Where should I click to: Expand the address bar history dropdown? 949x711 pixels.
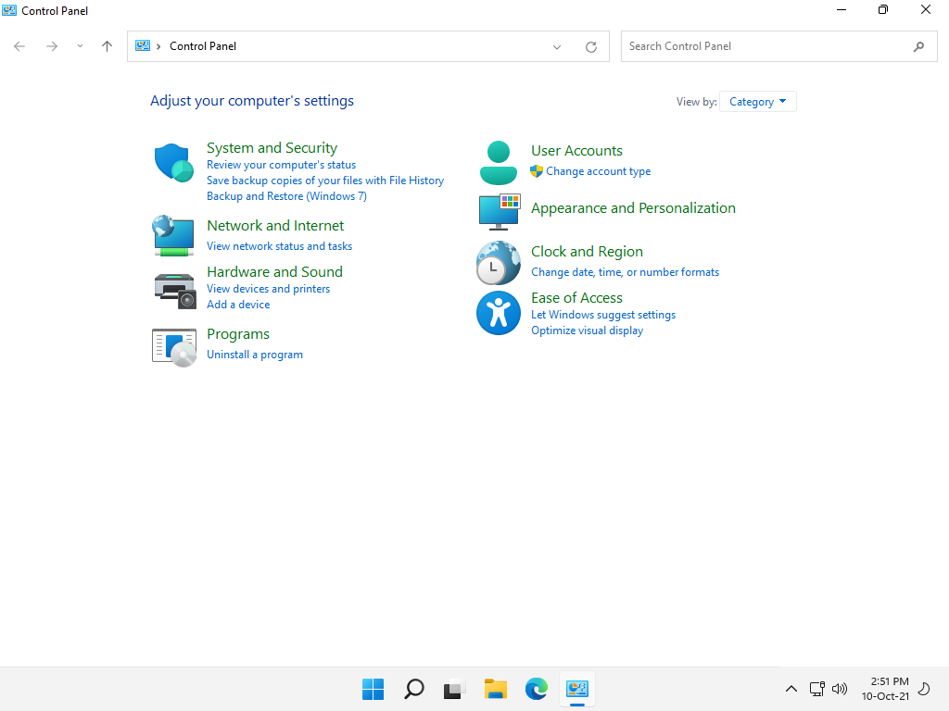[x=556, y=46]
